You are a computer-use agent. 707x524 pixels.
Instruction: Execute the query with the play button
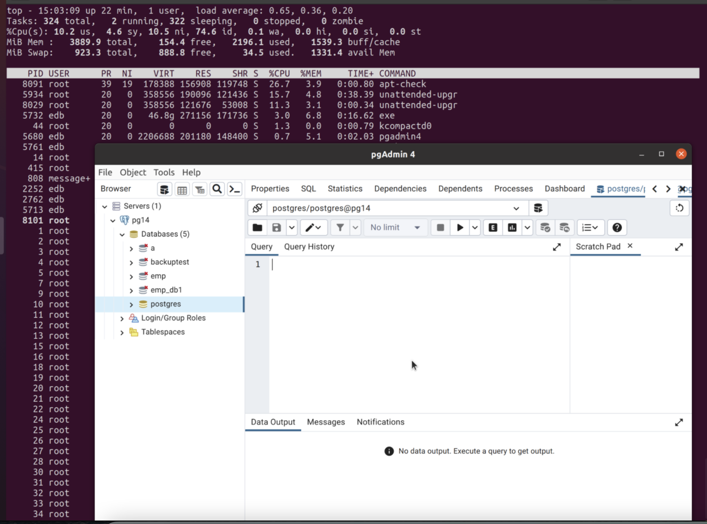(x=459, y=228)
